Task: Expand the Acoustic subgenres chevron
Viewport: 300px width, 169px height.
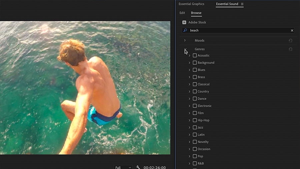Action: pos(189,55)
